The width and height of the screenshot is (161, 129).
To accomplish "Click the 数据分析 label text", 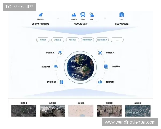I will [110, 82].
